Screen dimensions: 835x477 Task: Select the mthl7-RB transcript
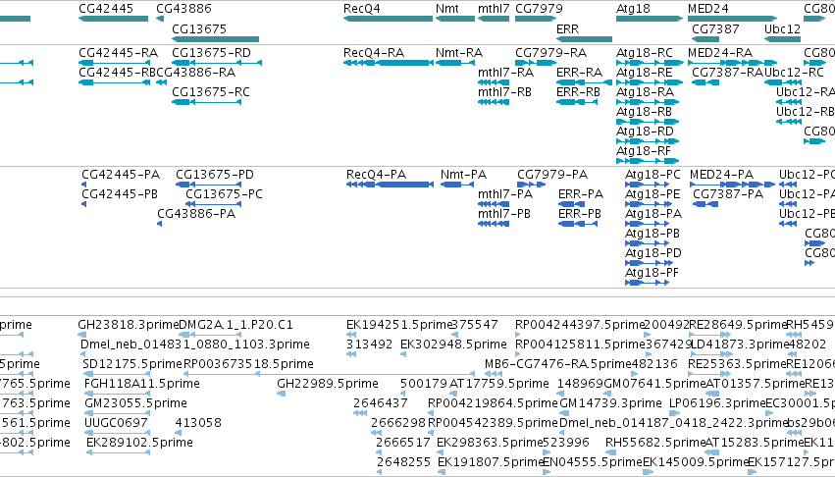[494, 102]
